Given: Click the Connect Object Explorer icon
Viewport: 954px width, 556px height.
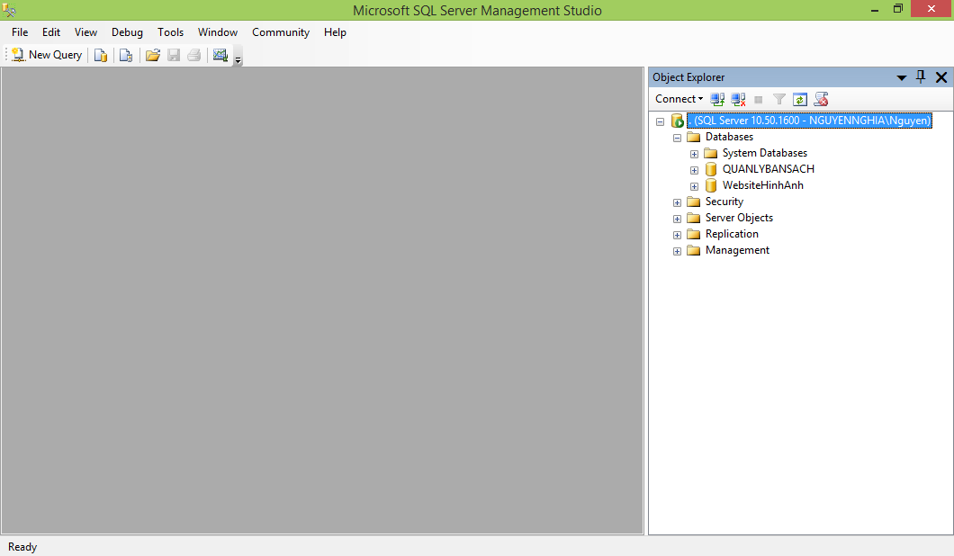Looking at the screenshot, I should point(717,99).
